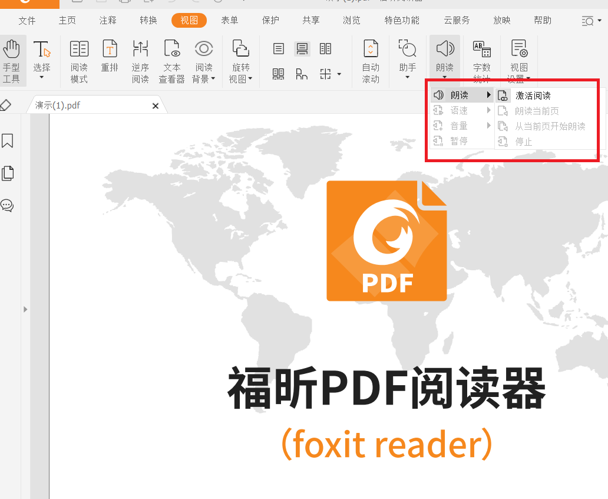Switch to single page layout mode
Image resolution: width=608 pixels, height=499 pixels.
[278, 50]
